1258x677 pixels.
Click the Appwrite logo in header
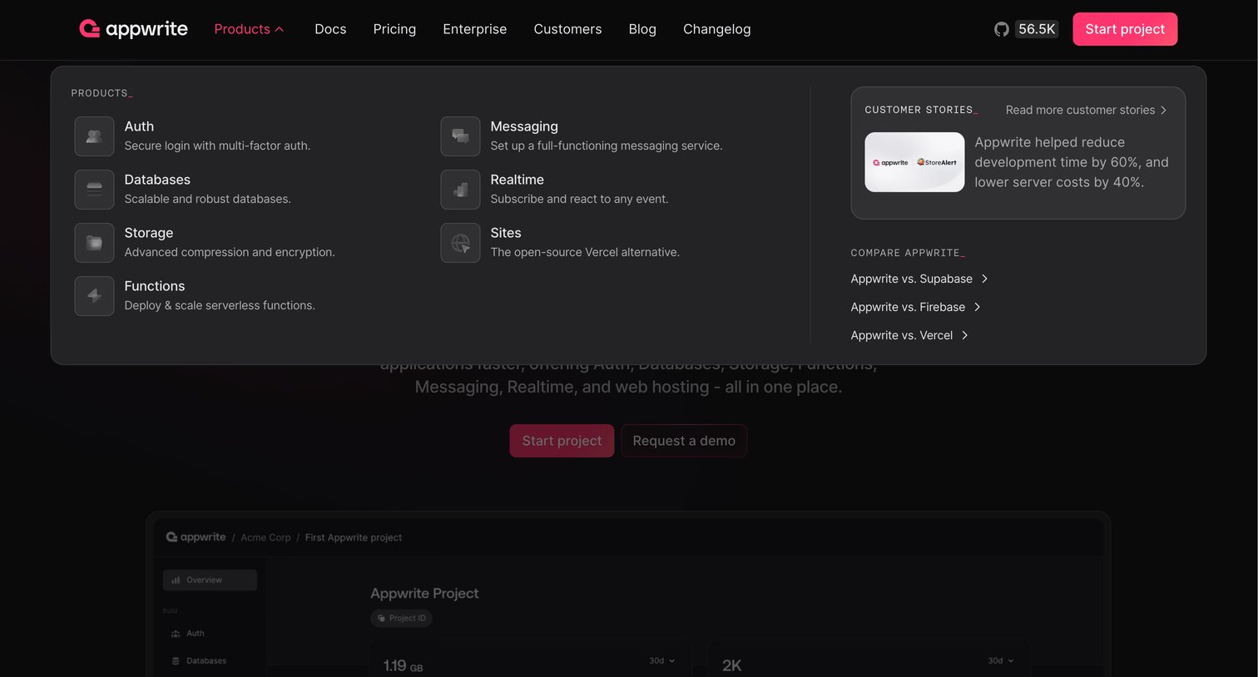(x=133, y=29)
